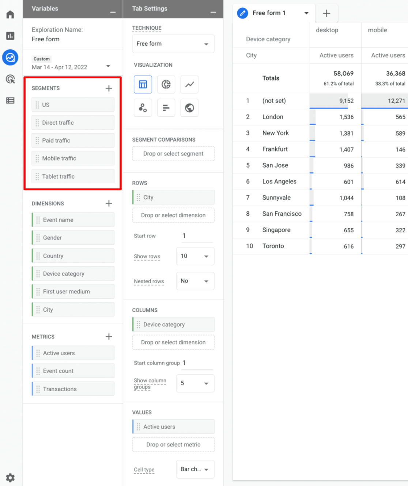
Task: Click Drop or select segment area
Action: [x=173, y=154]
